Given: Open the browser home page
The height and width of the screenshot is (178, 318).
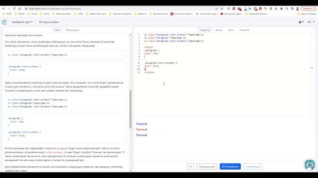Looking at the screenshot, I should 19,9.
